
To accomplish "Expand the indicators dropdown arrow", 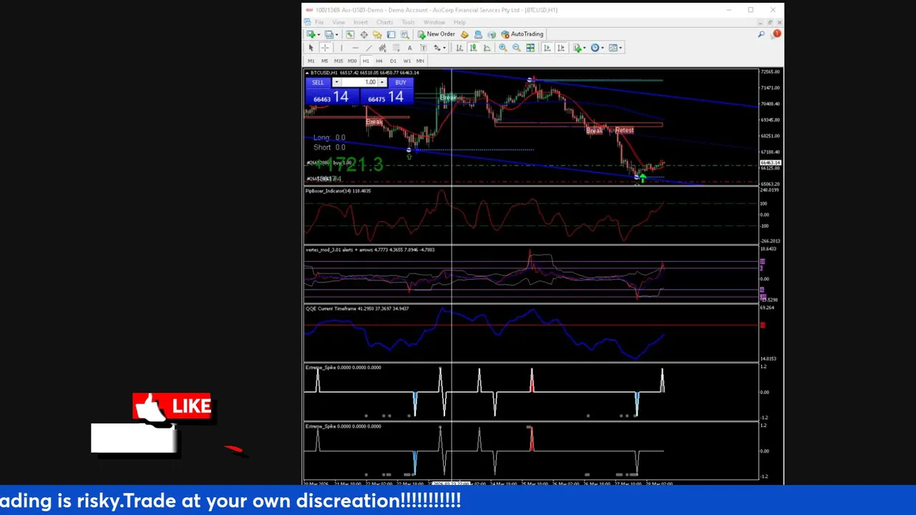I will point(585,48).
